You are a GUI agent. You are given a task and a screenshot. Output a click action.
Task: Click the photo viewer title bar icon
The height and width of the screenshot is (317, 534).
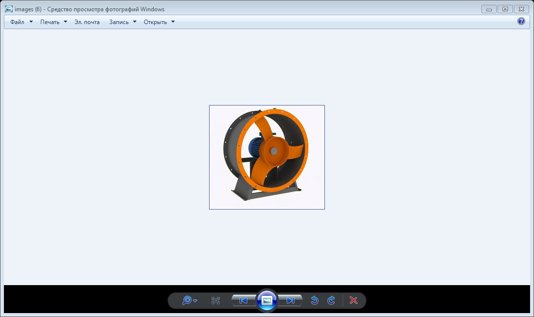tap(9, 9)
